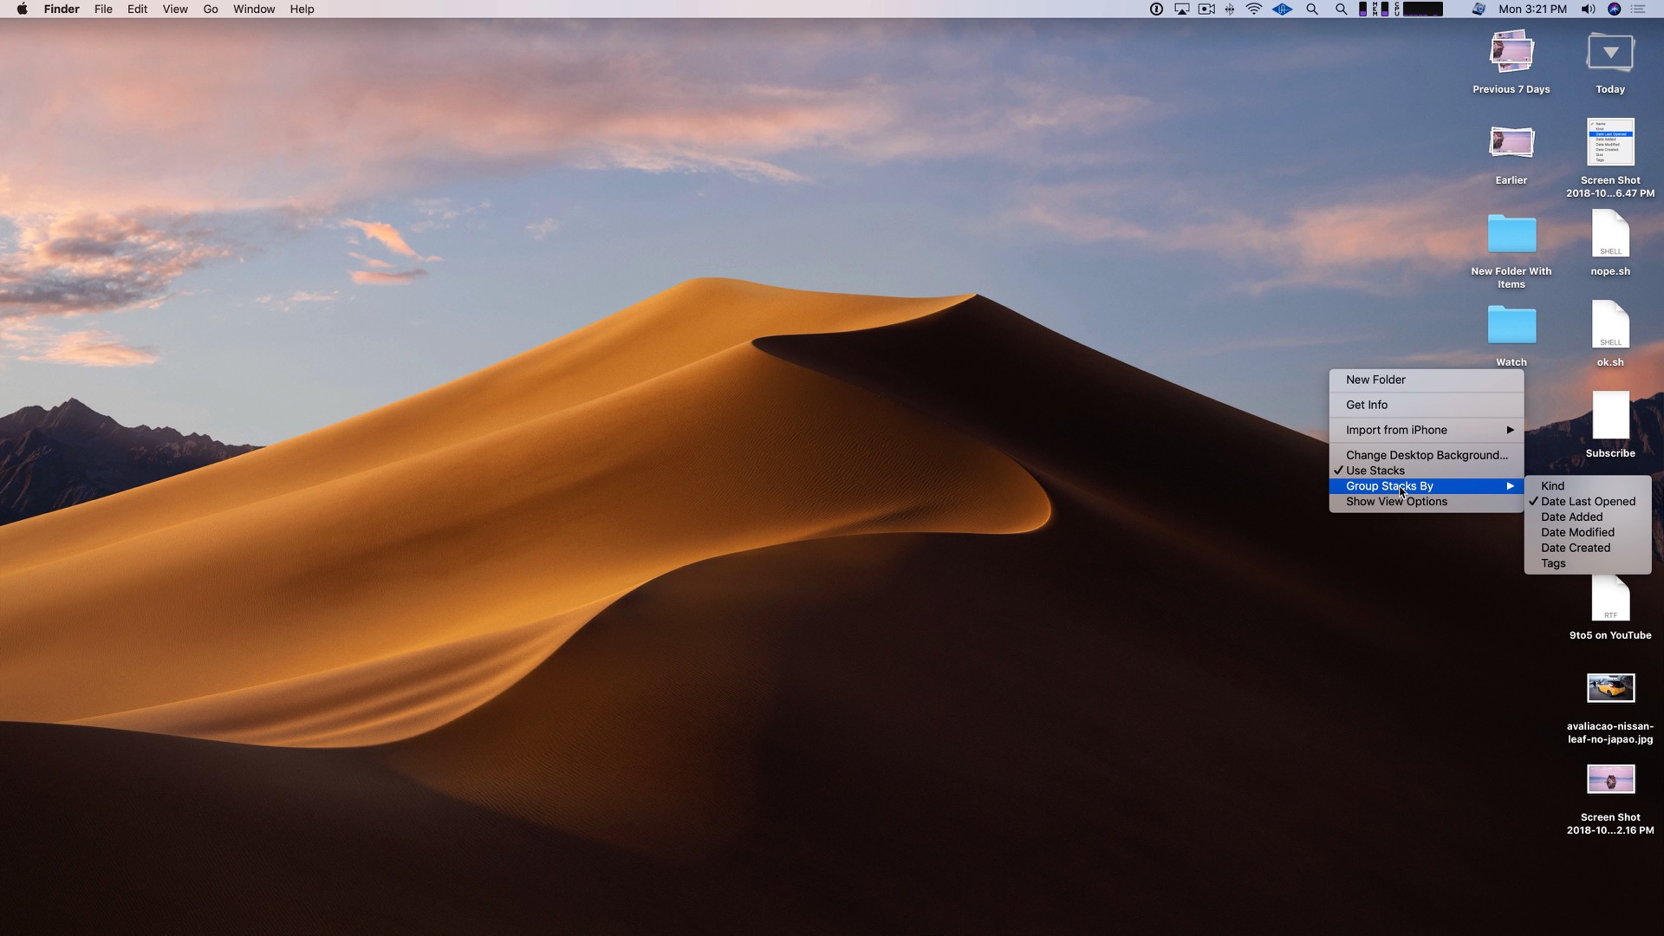Open the View menu in menu bar
The image size is (1664, 936).
pyautogui.click(x=174, y=9)
